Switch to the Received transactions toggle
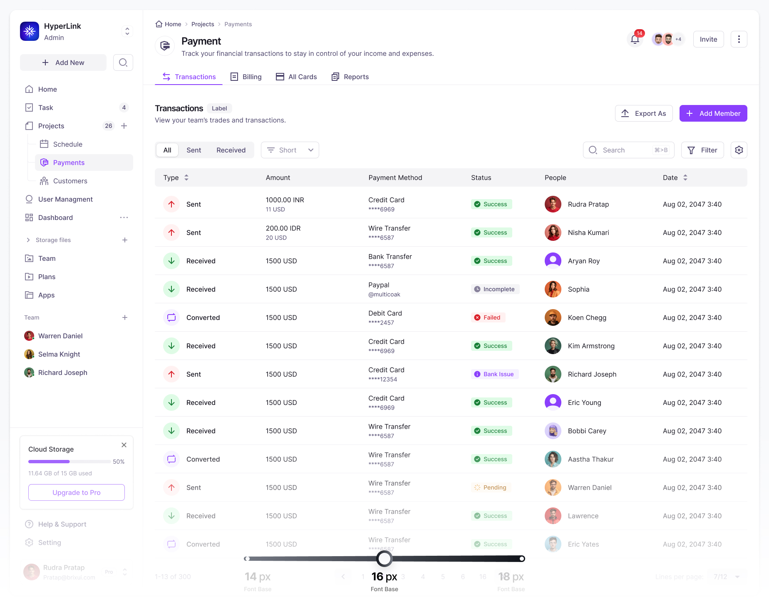The width and height of the screenshot is (769, 602). [231, 150]
